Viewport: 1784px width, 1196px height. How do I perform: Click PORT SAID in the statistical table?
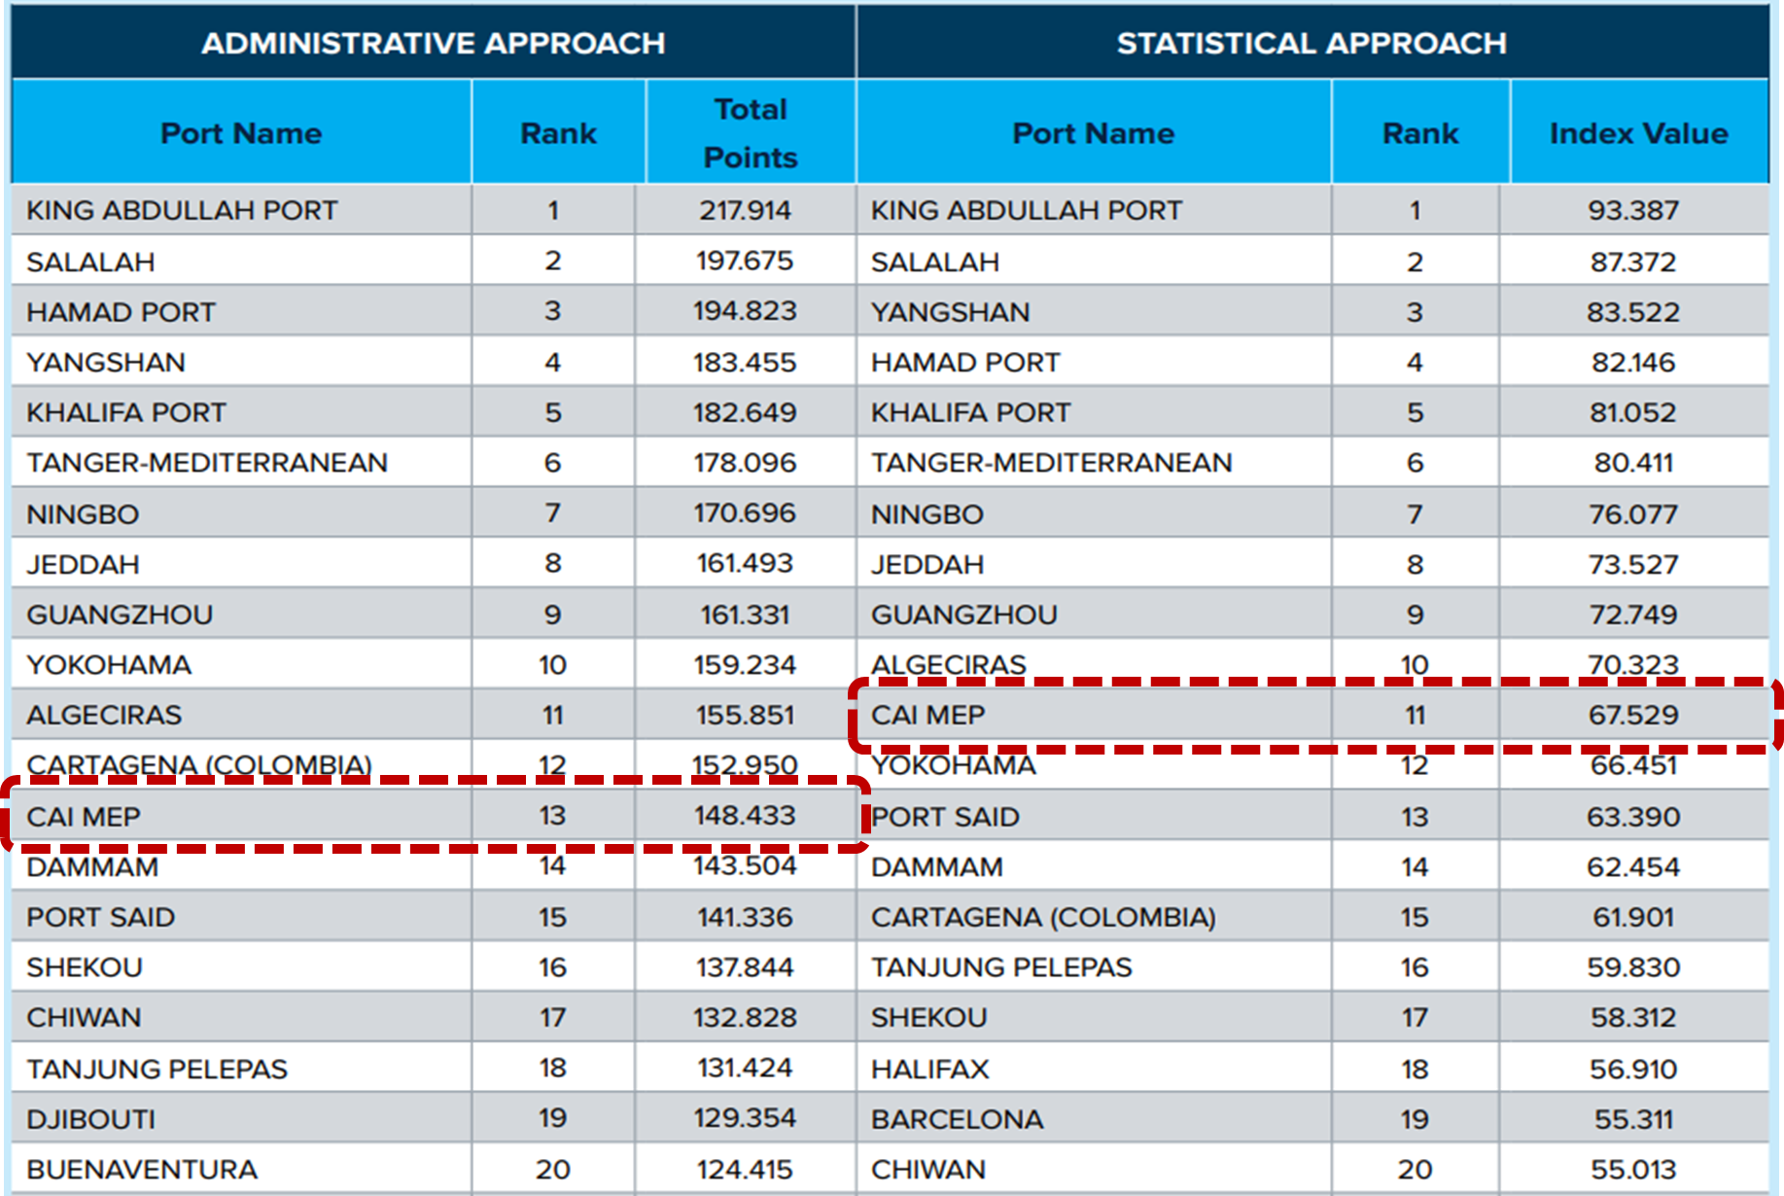945,817
